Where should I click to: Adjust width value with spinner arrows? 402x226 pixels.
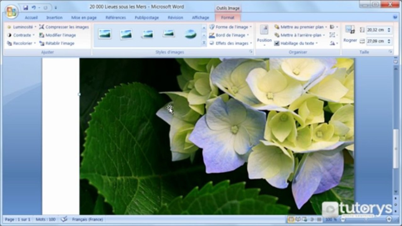coord(389,41)
